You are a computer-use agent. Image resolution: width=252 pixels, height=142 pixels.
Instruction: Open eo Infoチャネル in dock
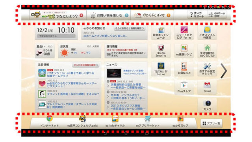(x=115, y=121)
